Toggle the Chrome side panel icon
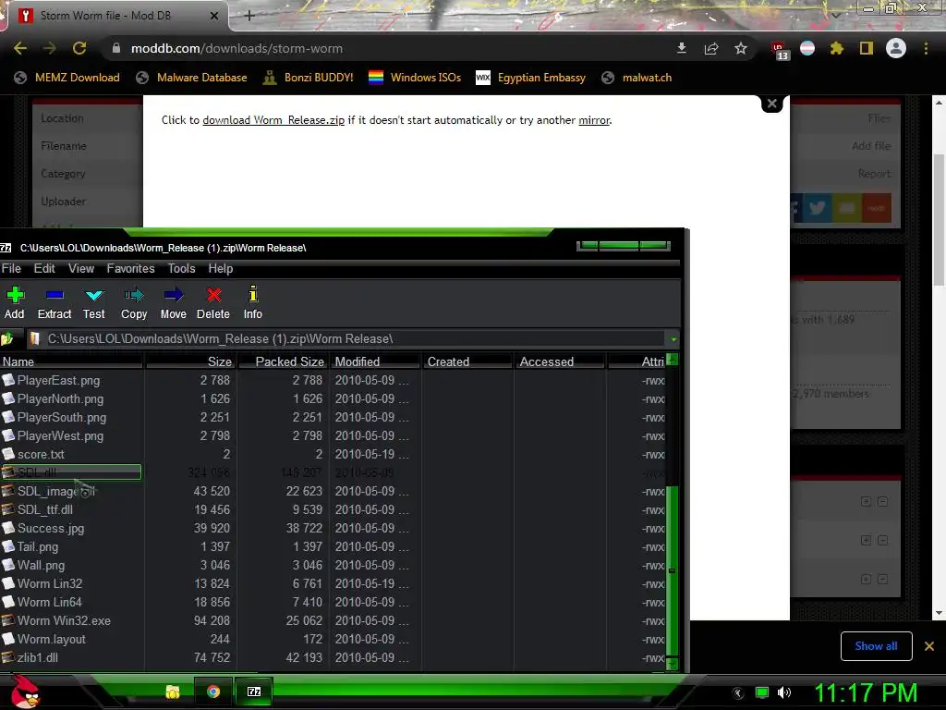Screen dimensions: 946x710 [867, 48]
